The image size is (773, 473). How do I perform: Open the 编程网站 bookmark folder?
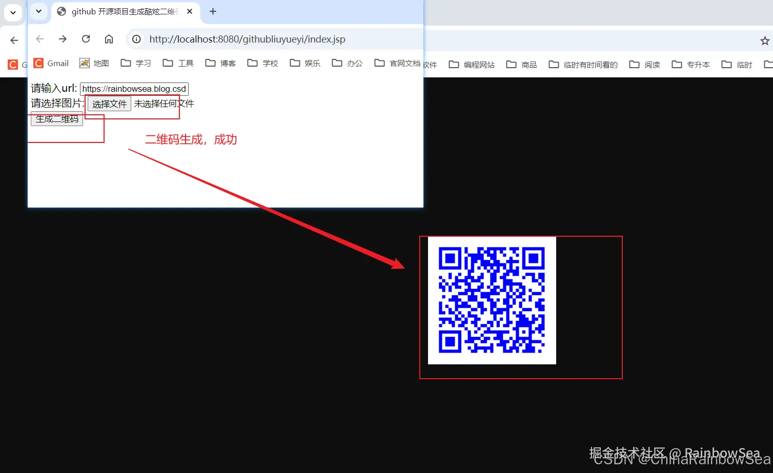tap(472, 65)
